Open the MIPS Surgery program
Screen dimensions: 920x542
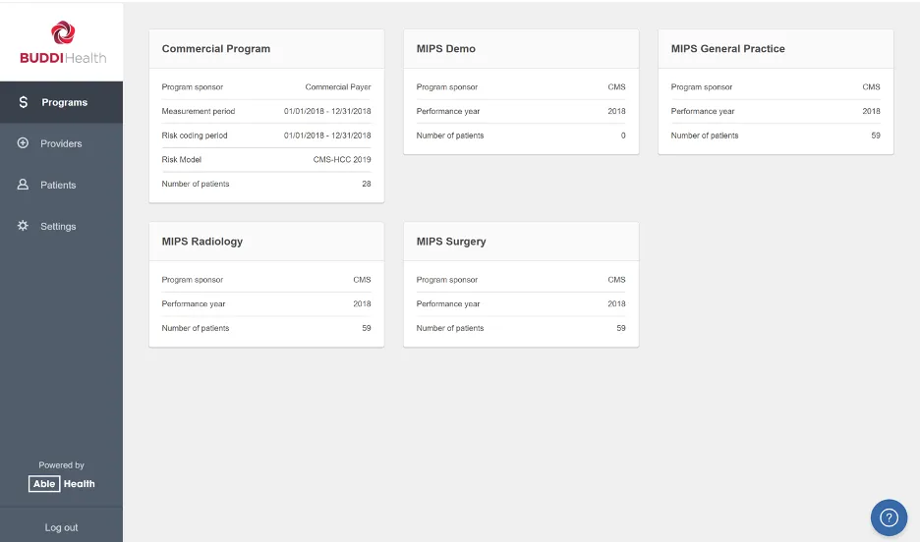click(x=451, y=242)
